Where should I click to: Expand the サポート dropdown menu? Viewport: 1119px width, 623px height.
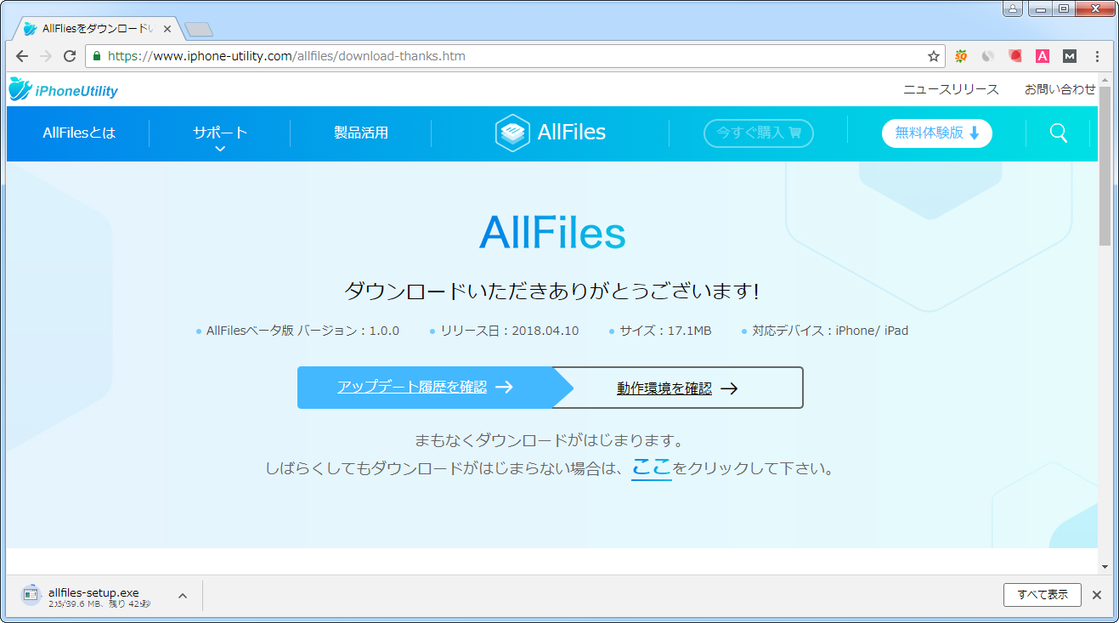220,134
